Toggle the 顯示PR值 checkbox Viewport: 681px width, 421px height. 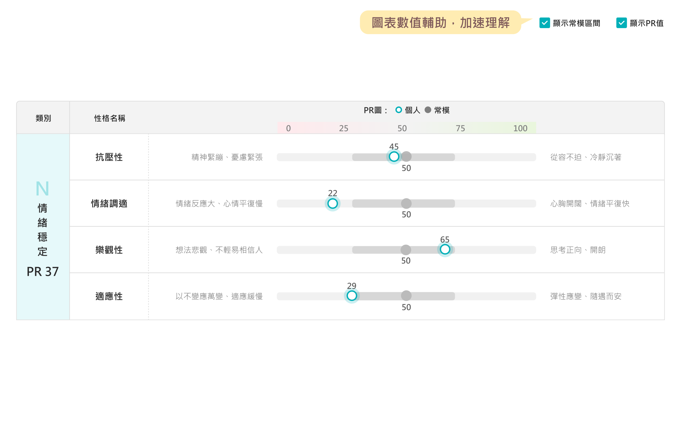(621, 23)
